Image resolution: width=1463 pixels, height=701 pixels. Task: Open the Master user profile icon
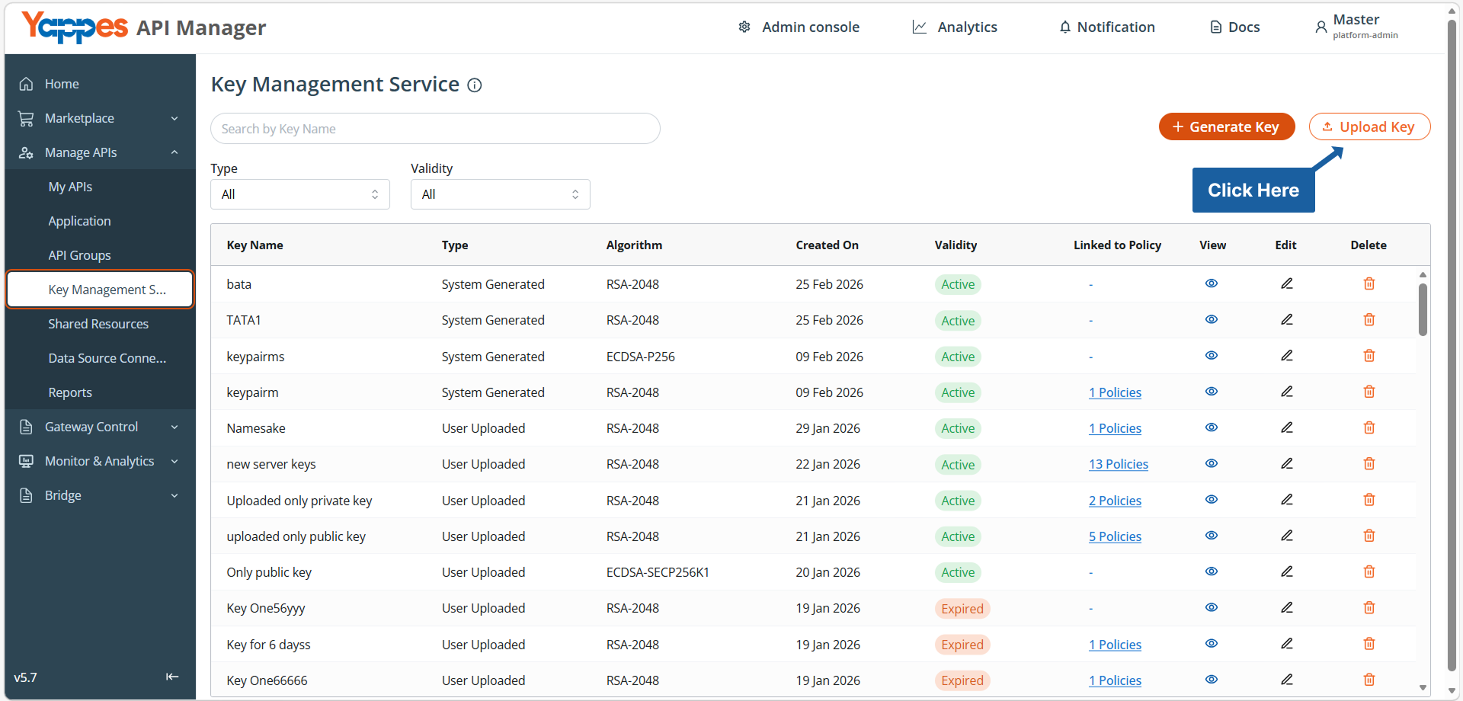click(x=1321, y=27)
